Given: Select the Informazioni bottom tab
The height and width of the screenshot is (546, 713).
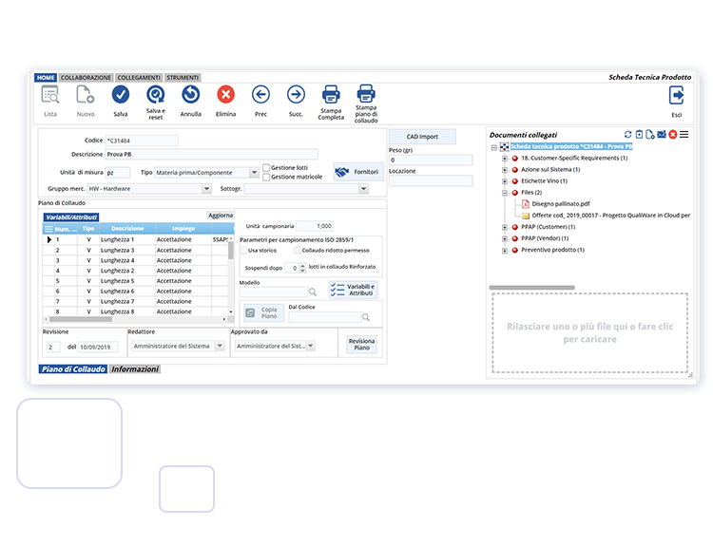Looking at the screenshot, I should pos(135,369).
